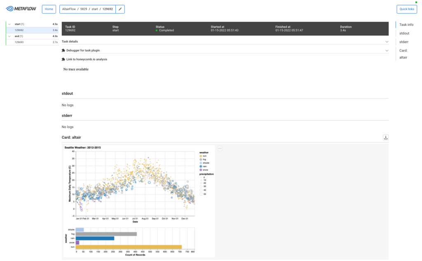Click the honeycomb.io link puzzle icon
This screenshot has height=261, width=422.
click(63, 59)
